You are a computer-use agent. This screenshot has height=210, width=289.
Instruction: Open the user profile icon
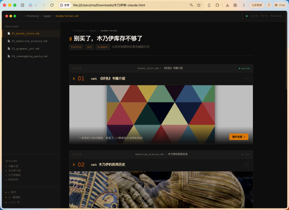(235, 5)
